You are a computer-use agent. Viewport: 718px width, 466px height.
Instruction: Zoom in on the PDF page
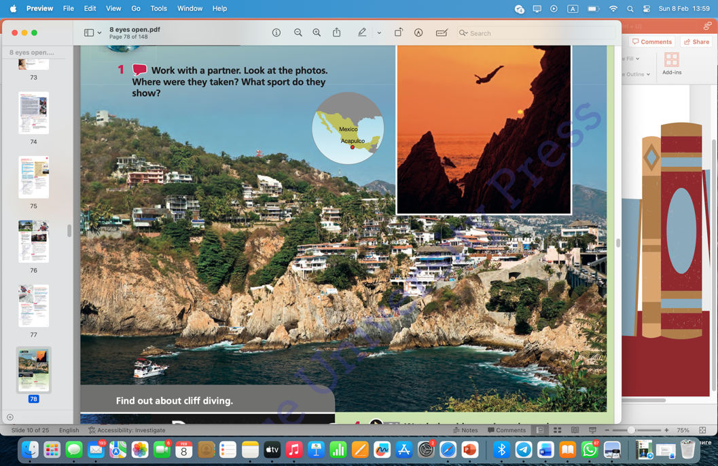[317, 33]
